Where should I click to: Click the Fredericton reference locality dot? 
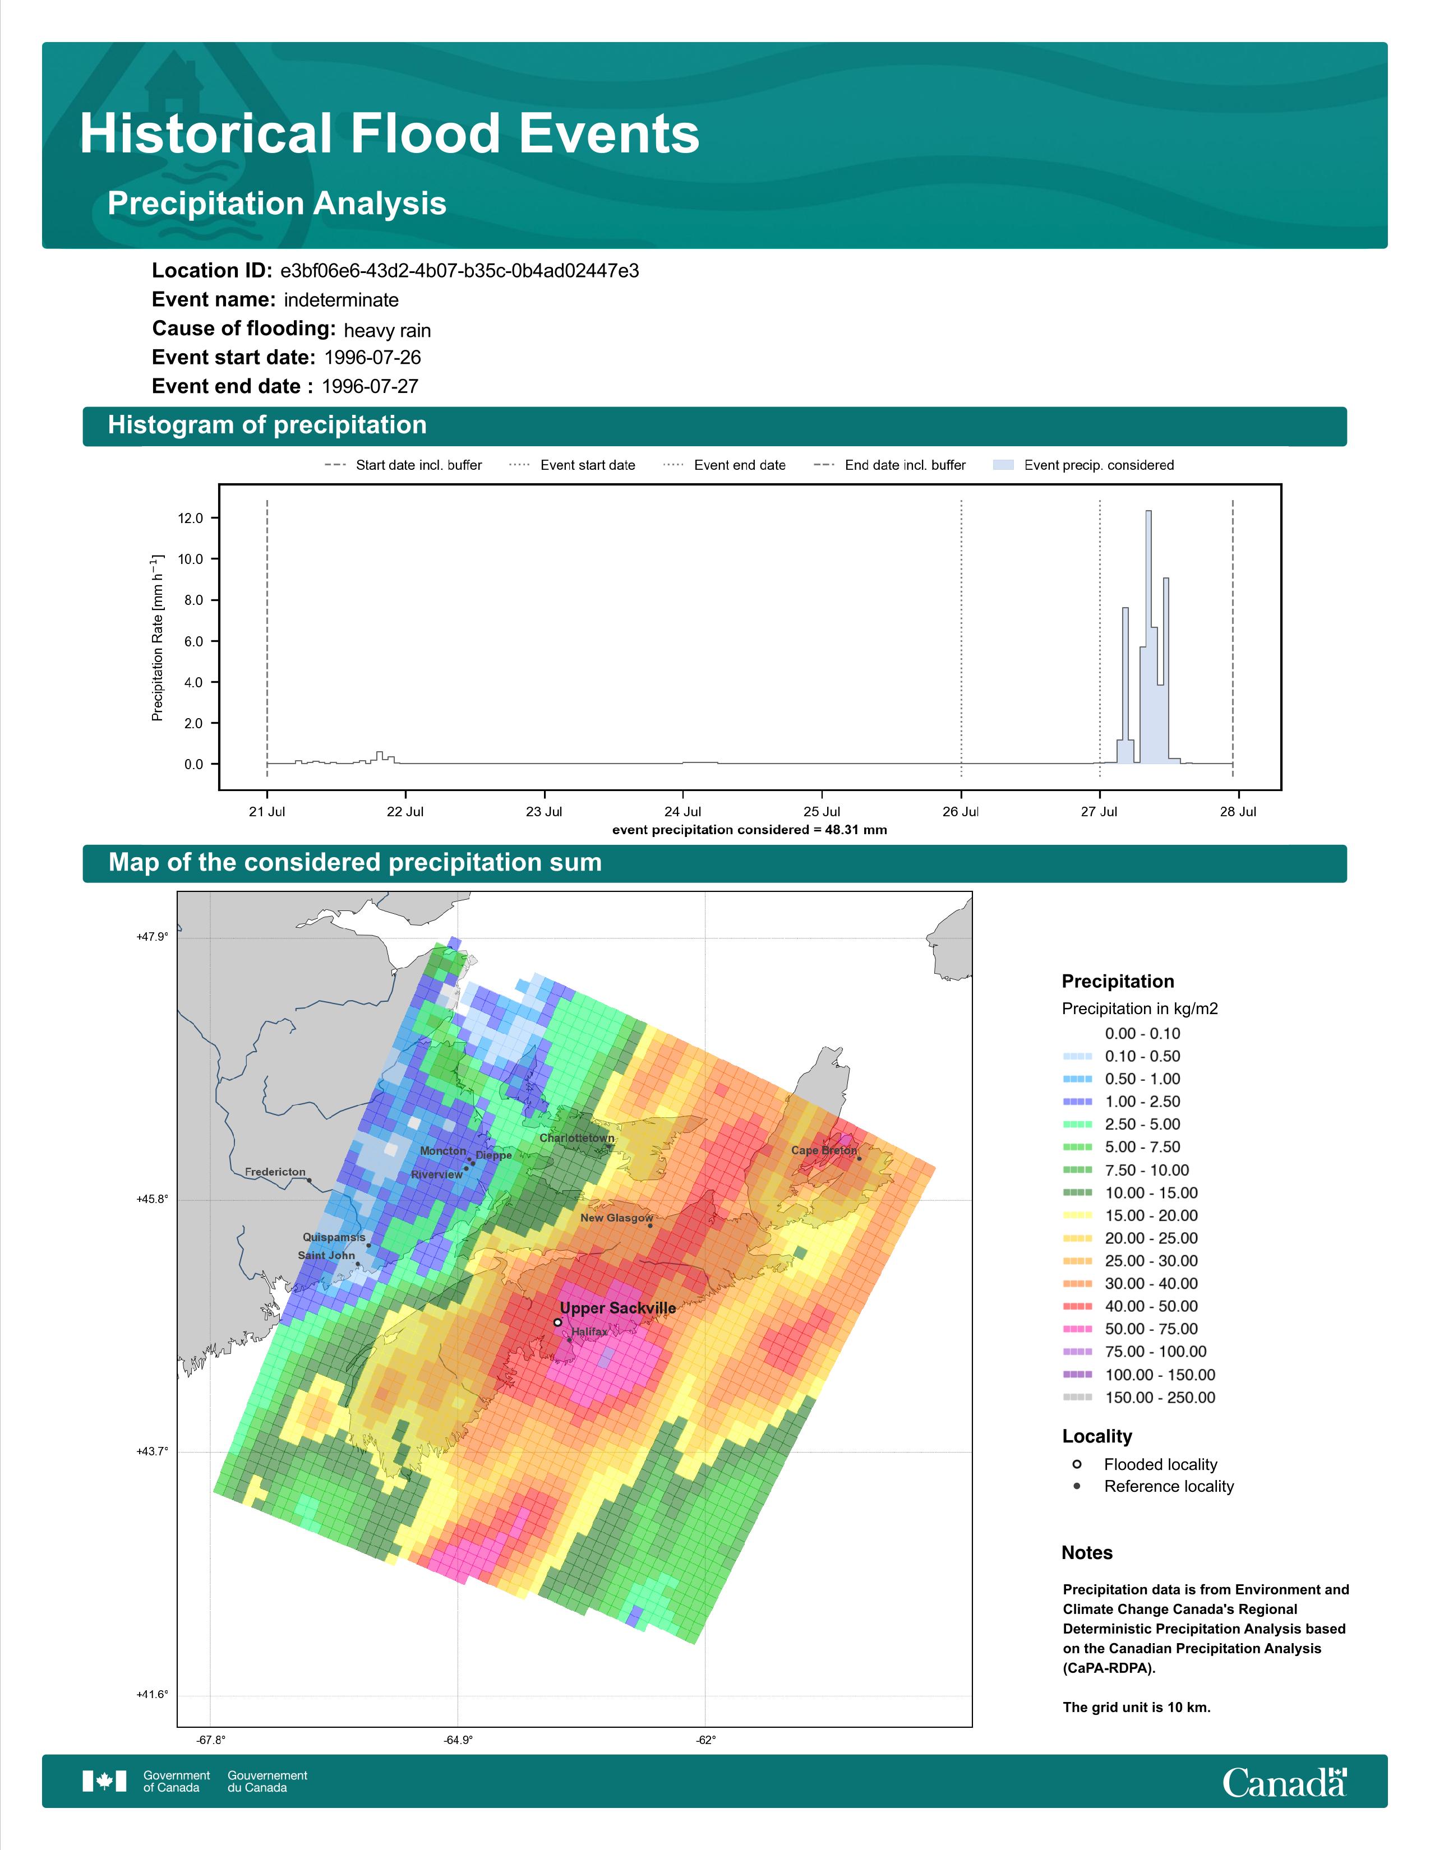coord(309,1180)
